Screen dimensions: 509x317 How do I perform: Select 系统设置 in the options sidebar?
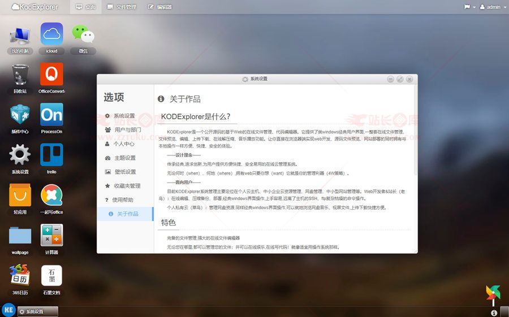point(125,116)
